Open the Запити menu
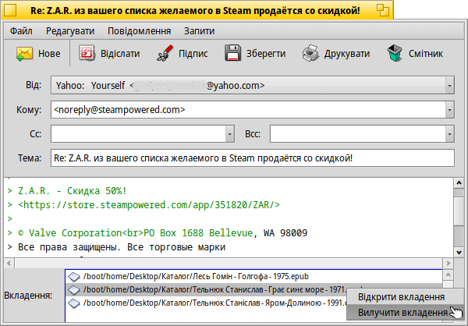This screenshot has height=326, width=468. coord(199,30)
